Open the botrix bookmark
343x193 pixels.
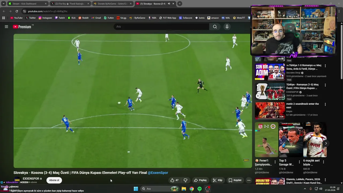[x=200, y=18]
